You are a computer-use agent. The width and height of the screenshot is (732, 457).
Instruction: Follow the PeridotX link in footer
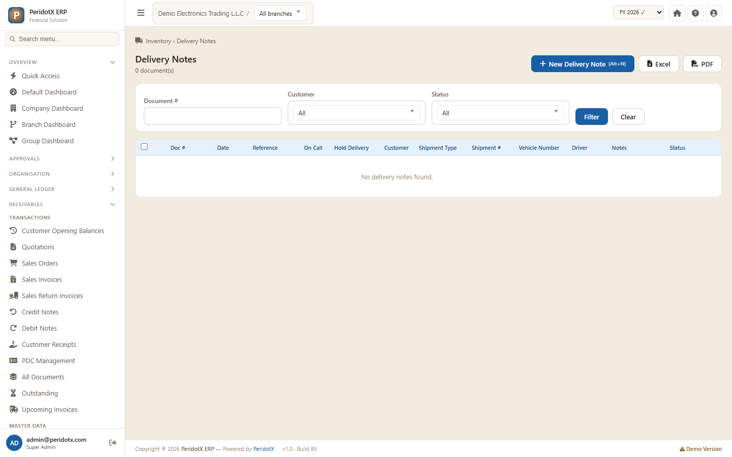264,449
